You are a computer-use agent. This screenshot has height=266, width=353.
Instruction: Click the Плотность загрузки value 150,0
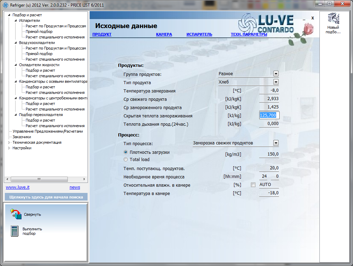coord(269,154)
